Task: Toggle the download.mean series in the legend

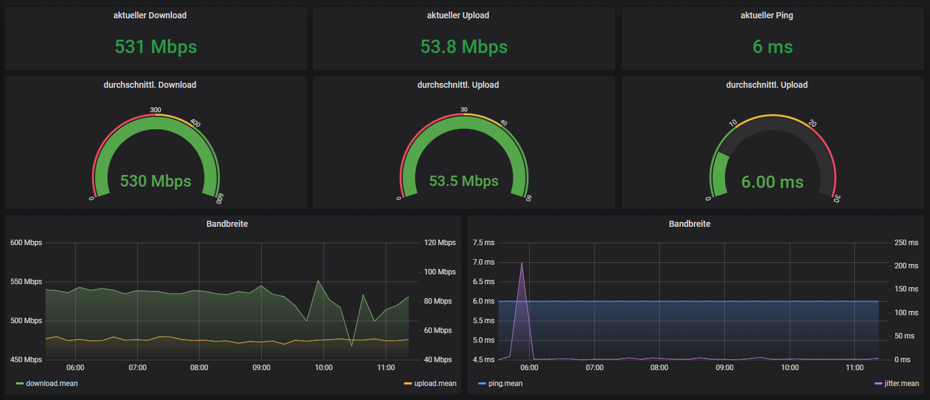Action: 52,384
